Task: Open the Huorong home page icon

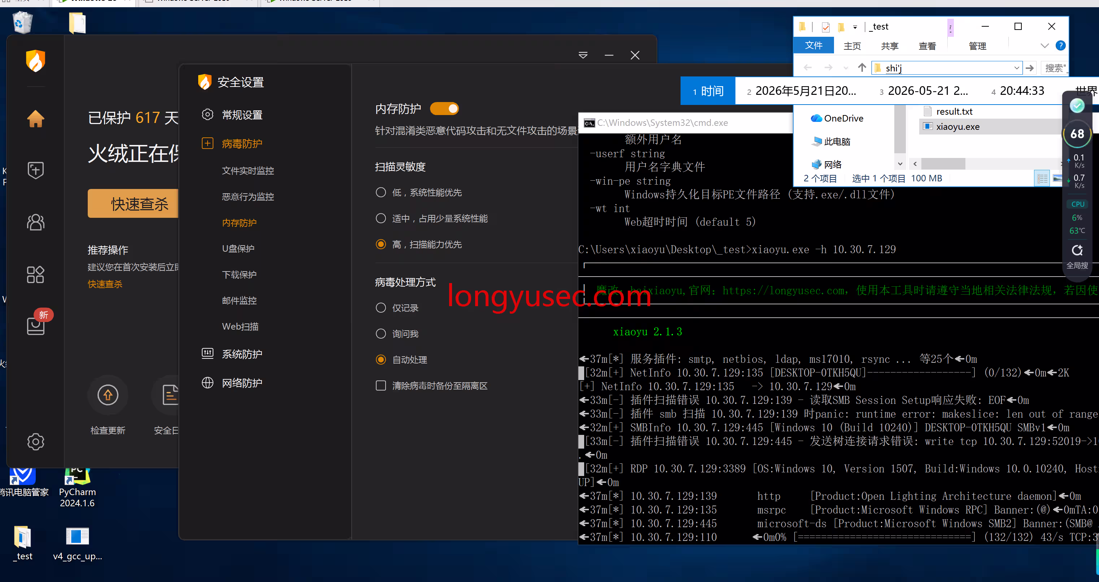Action: (x=35, y=118)
